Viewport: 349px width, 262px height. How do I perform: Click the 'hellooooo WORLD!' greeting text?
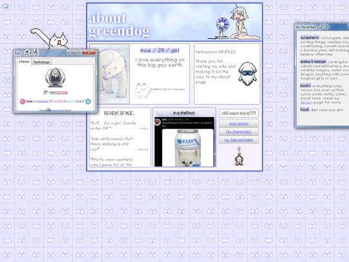(216, 52)
